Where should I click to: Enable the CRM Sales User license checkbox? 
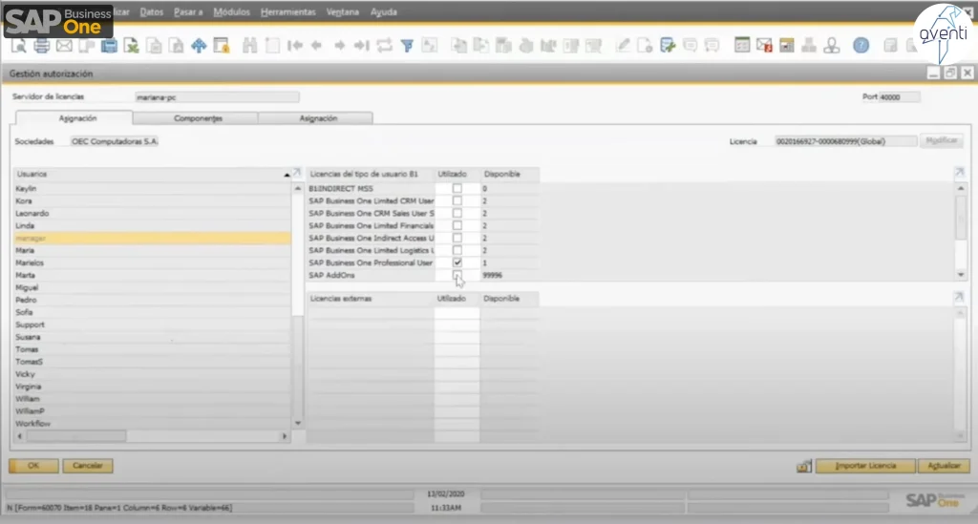click(x=457, y=213)
